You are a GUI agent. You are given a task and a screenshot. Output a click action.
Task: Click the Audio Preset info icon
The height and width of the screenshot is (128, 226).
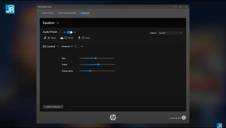(x=60, y=32)
